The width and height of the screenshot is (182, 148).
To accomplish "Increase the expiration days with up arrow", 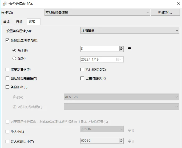I will click(121, 48).
